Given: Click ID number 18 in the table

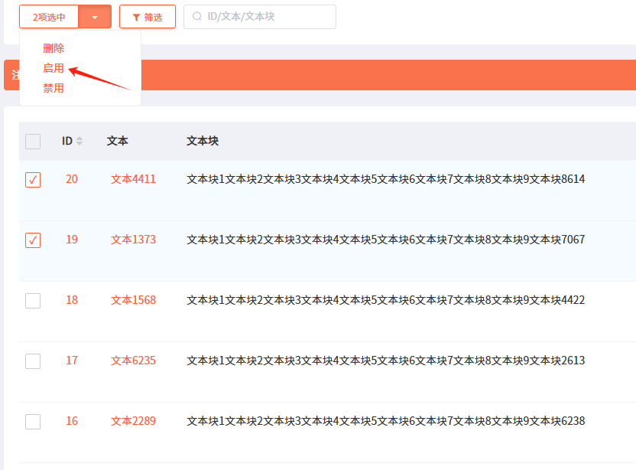Looking at the screenshot, I should [x=72, y=300].
